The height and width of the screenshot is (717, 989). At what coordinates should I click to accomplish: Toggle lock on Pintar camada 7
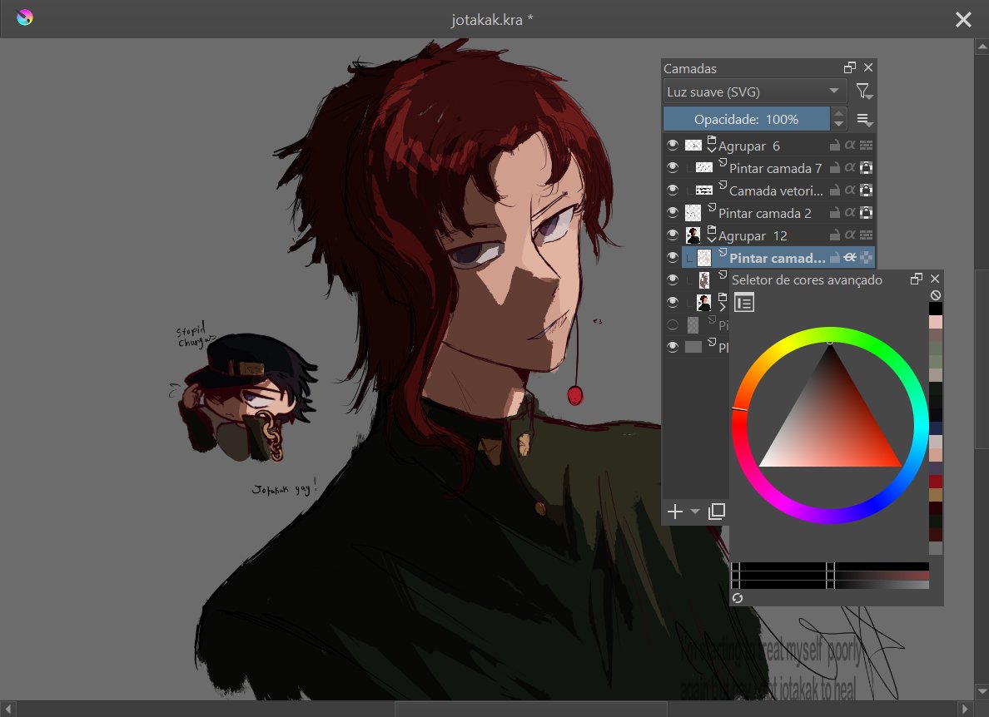point(834,167)
